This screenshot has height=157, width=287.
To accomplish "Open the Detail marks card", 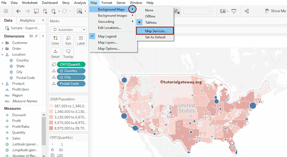I will click(55, 53).
